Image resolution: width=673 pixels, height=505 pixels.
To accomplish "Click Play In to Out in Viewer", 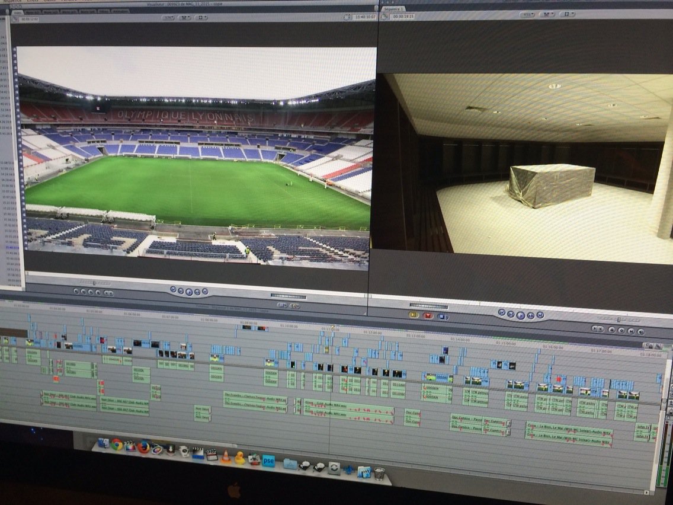I will click(x=181, y=290).
